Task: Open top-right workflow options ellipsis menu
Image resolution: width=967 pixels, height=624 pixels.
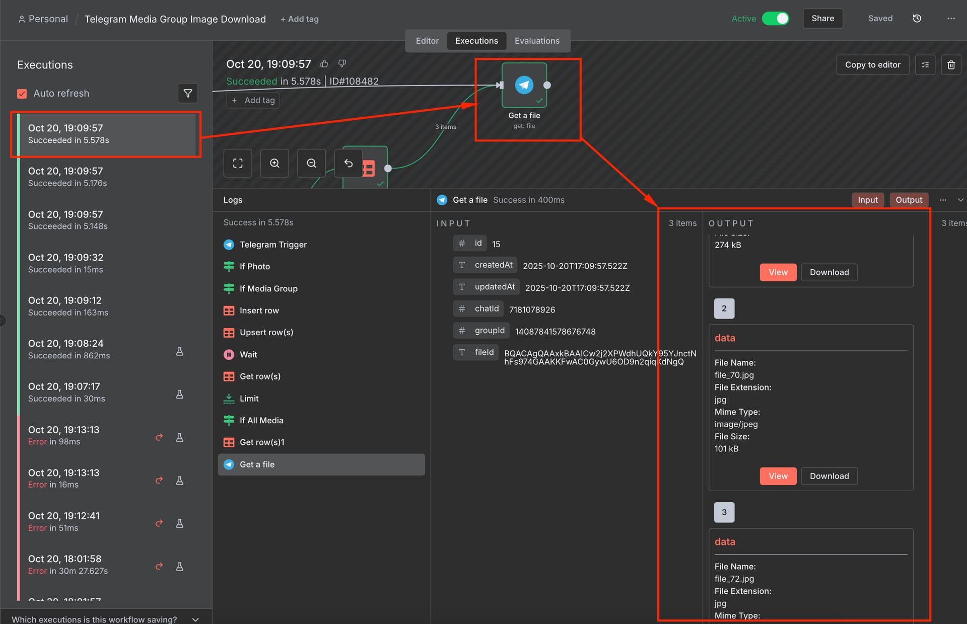Action: pos(951,19)
